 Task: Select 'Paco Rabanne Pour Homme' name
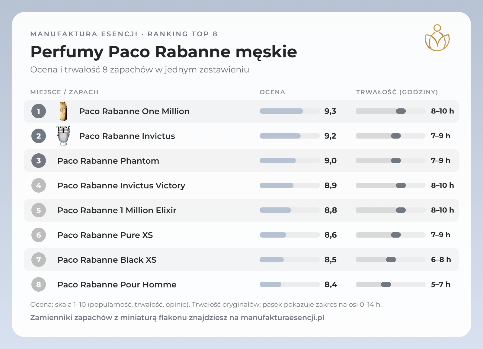point(117,284)
